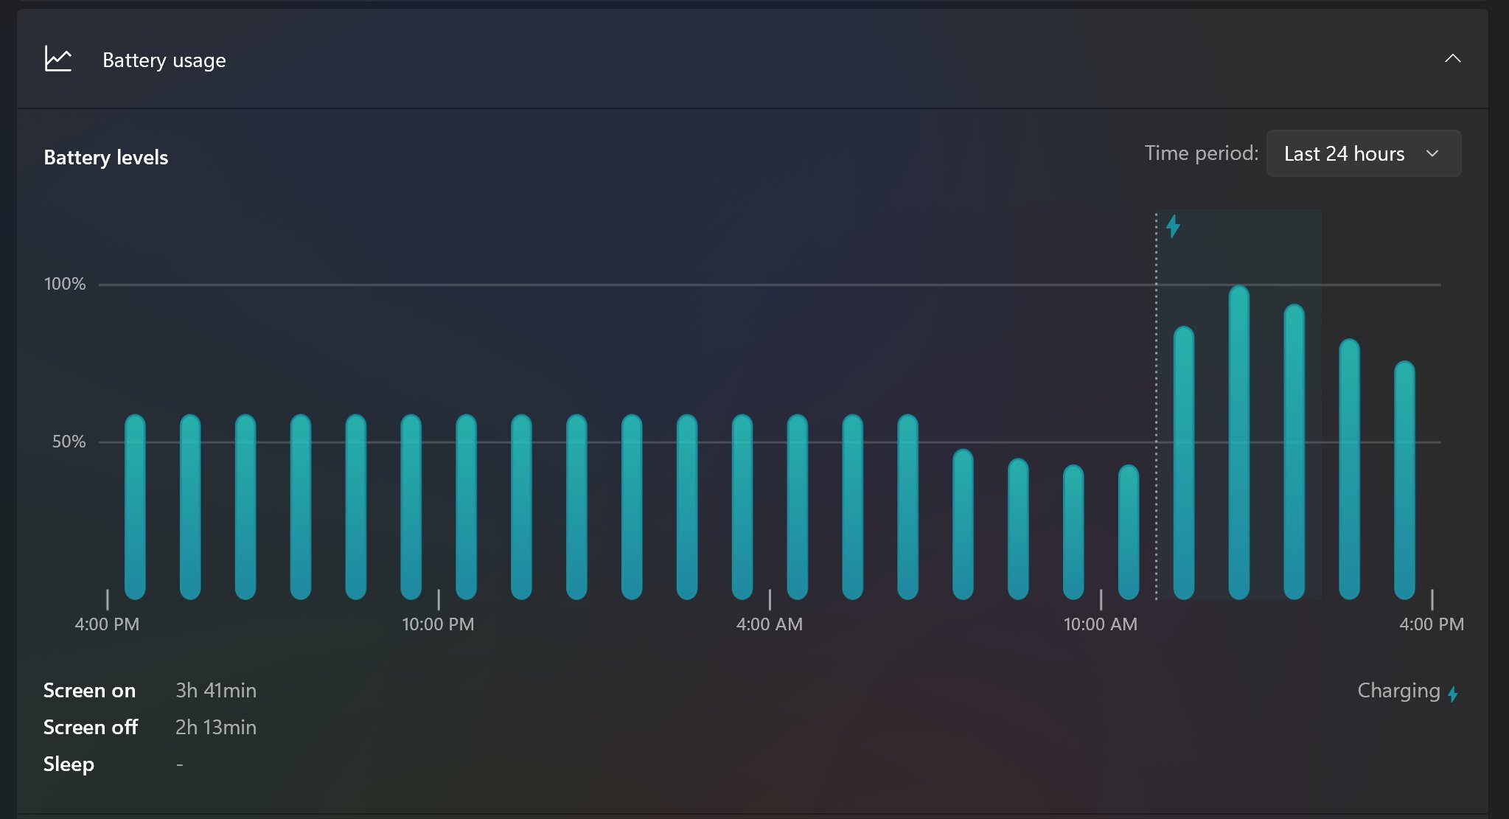
Task: Click the Sleep statistic row
Action: click(114, 764)
